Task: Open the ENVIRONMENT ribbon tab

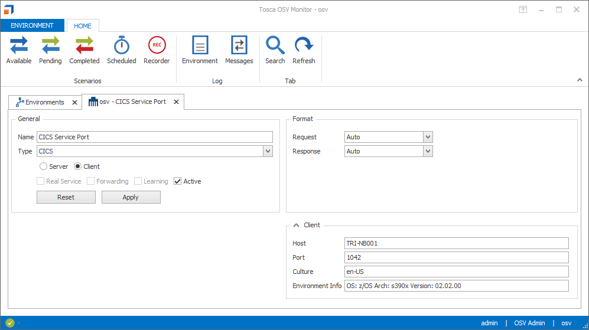Action: (32, 25)
